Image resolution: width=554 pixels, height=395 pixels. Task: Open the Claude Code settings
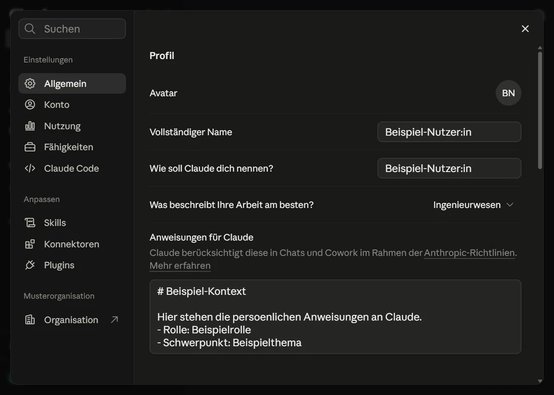(72, 169)
